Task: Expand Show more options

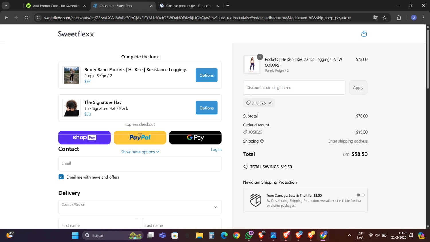Action: click(140, 152)
